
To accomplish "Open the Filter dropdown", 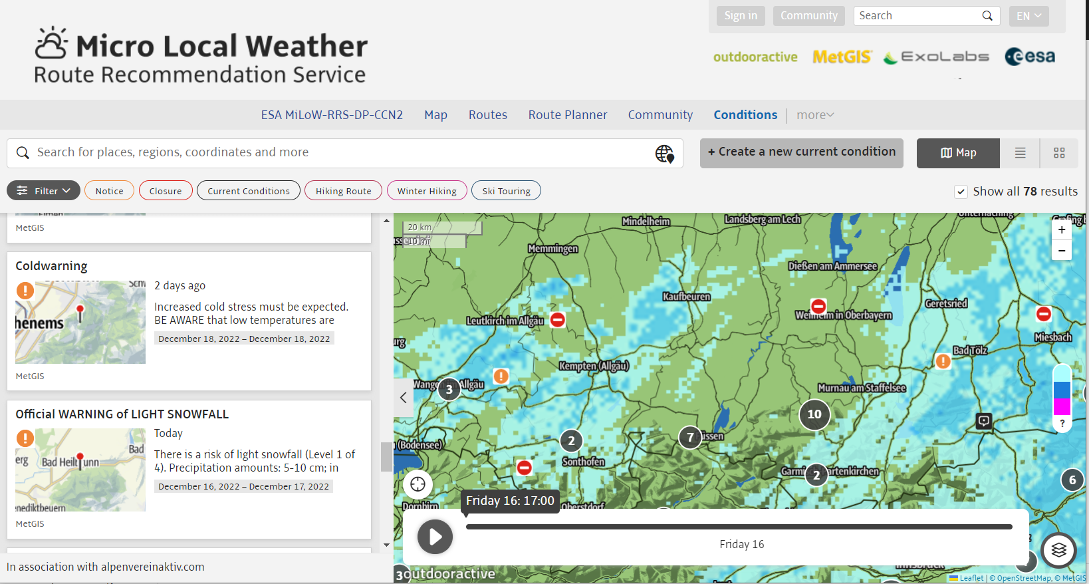I will click(43, 191).
